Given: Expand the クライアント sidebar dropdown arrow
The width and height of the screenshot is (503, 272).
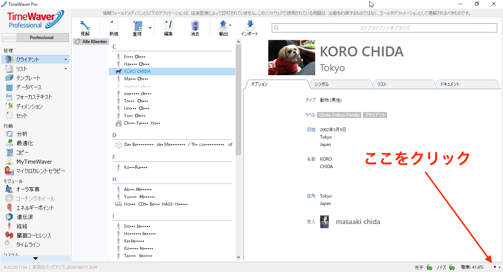Looking at the screenshot, I should [x=66, y=59].
